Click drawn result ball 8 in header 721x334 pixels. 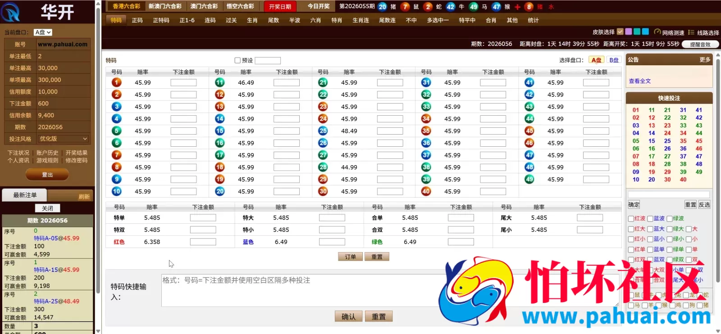529,6
